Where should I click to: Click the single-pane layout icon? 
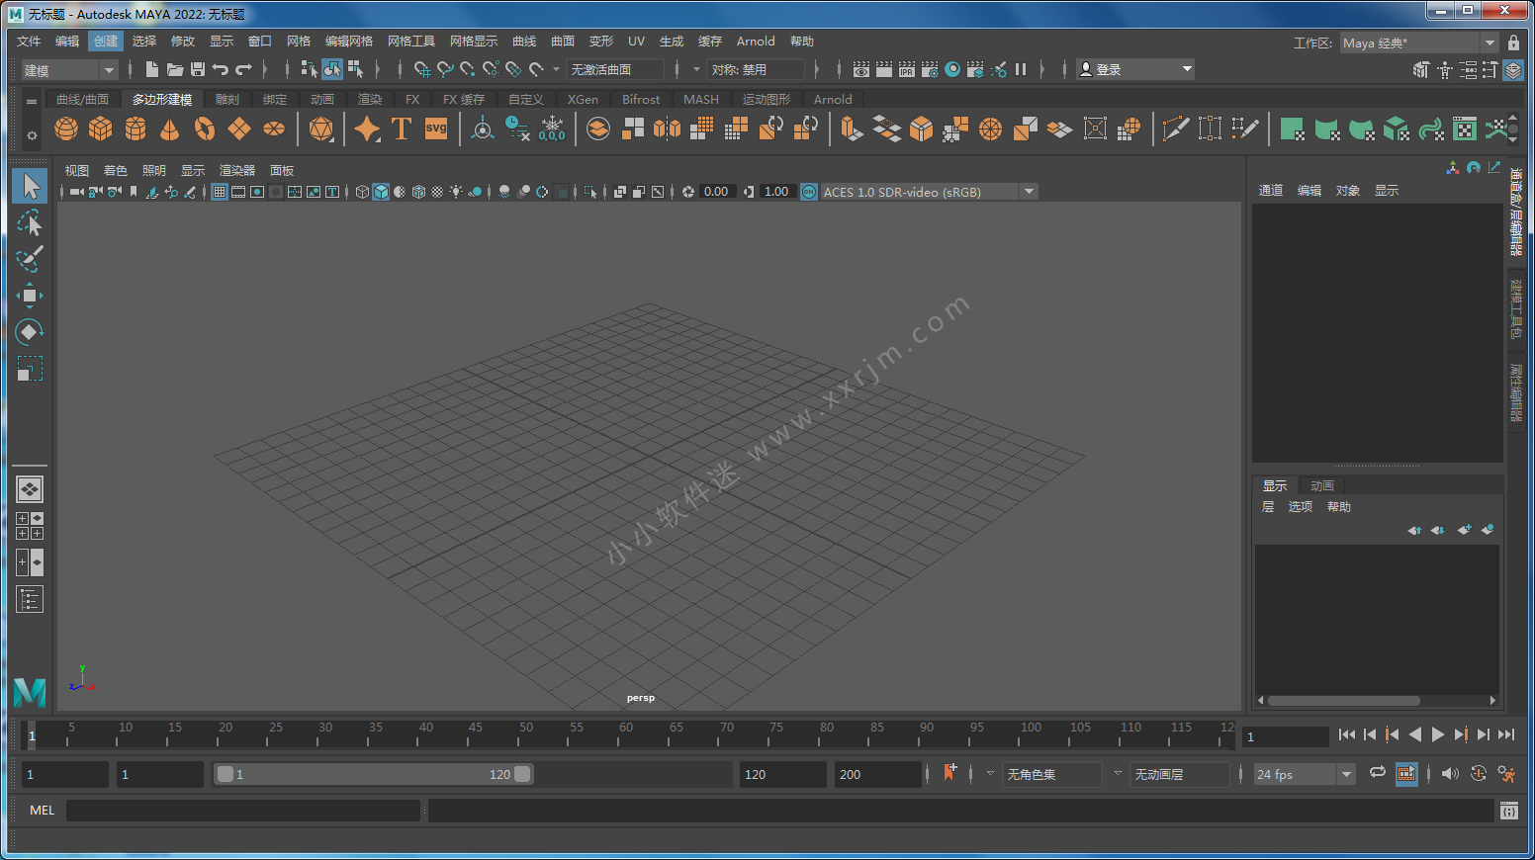tap(30, 489)
